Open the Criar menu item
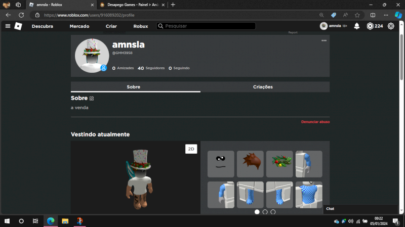This screenshot has height=227, width=405. pyautogui.click(x=111, y=26)
